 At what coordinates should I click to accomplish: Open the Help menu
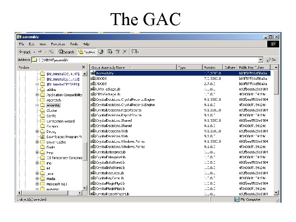86,44
